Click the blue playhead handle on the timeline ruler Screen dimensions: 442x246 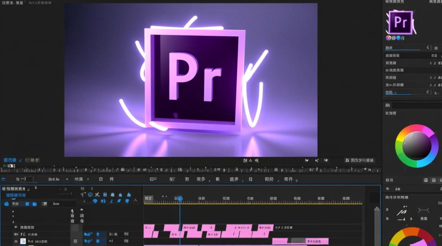(x=180, y=199)
